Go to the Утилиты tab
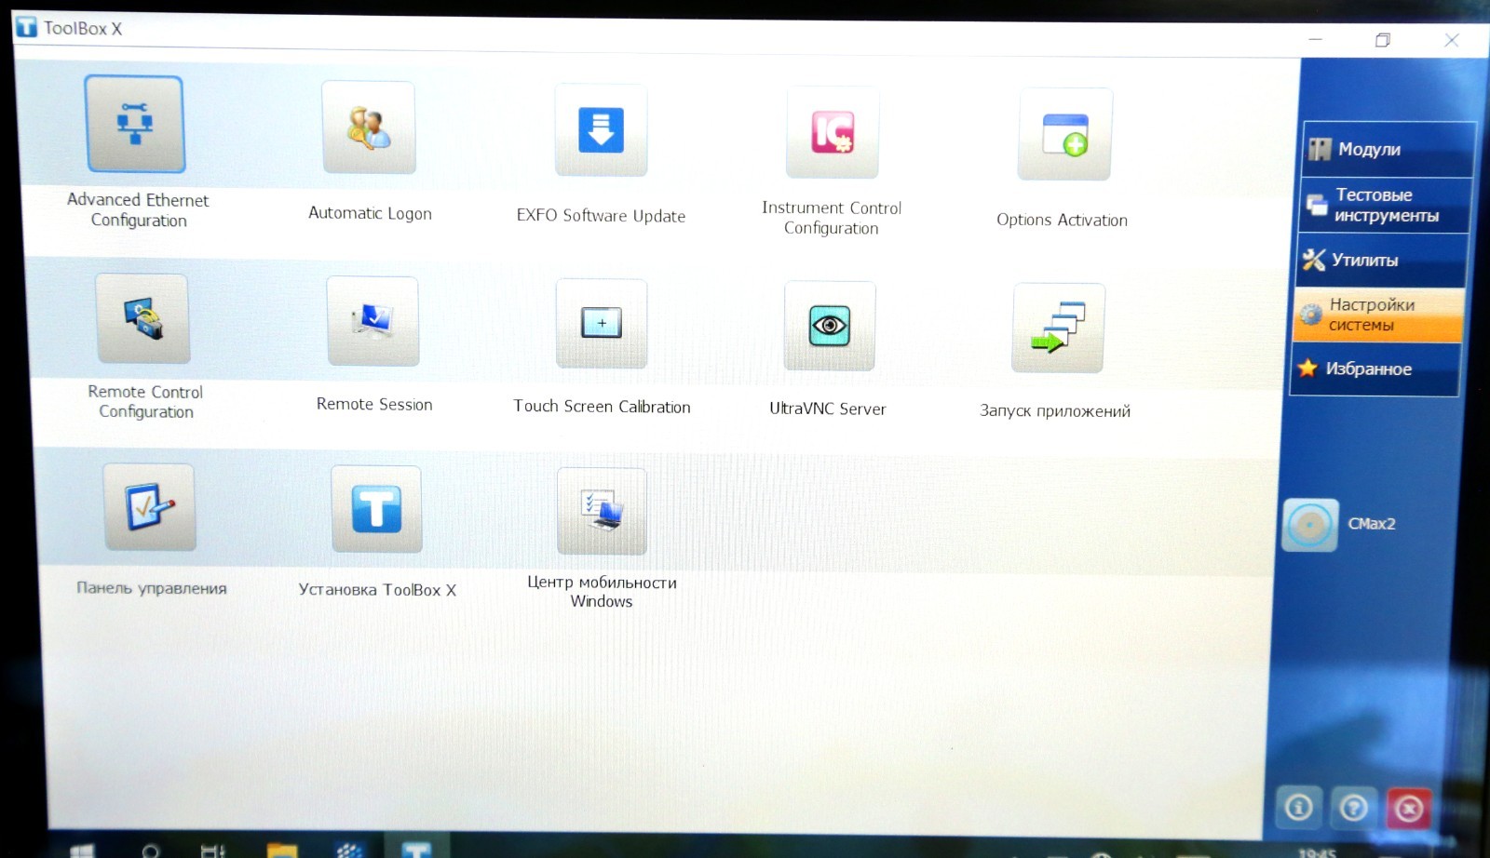Viewport: 1490px width, 858px height. click(x=1382, y=260)
